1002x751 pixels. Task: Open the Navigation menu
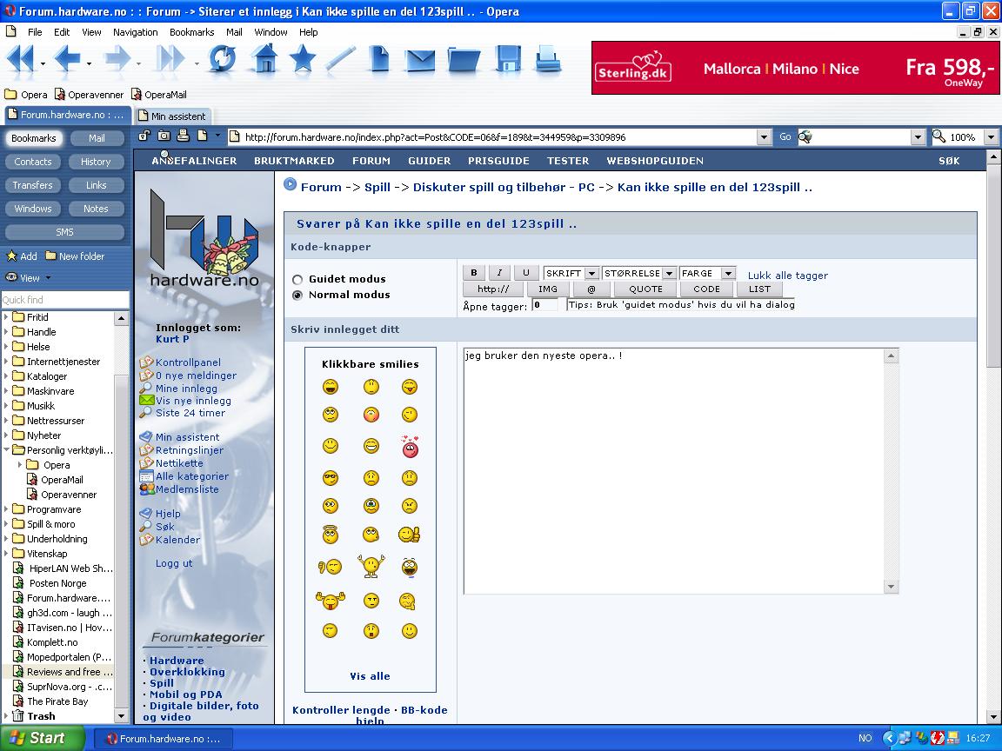click(x=136, y=32)
